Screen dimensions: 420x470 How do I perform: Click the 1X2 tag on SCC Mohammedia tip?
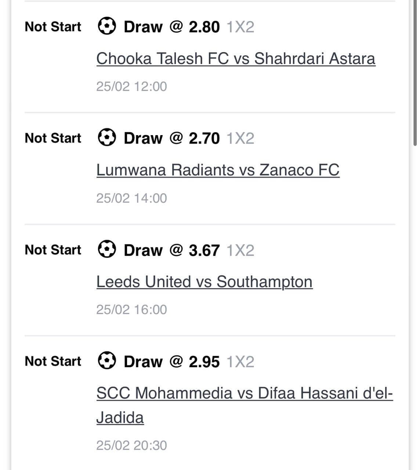[x=240, y=361]
